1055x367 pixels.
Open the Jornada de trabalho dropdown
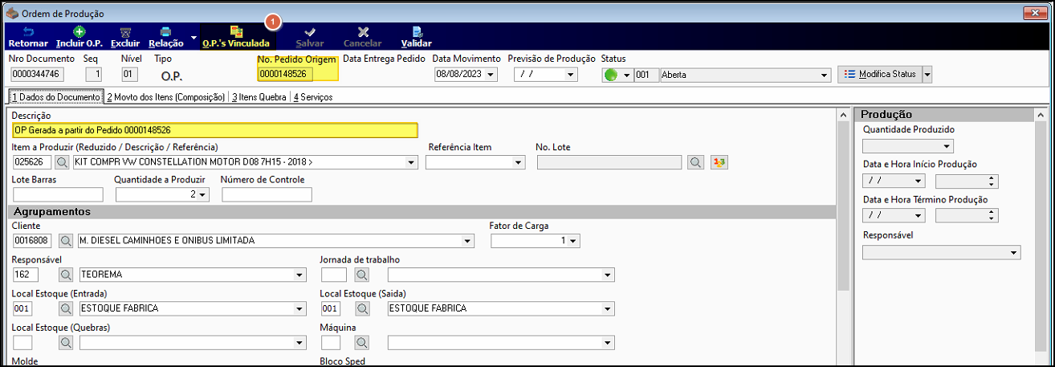tap(608, 275)
